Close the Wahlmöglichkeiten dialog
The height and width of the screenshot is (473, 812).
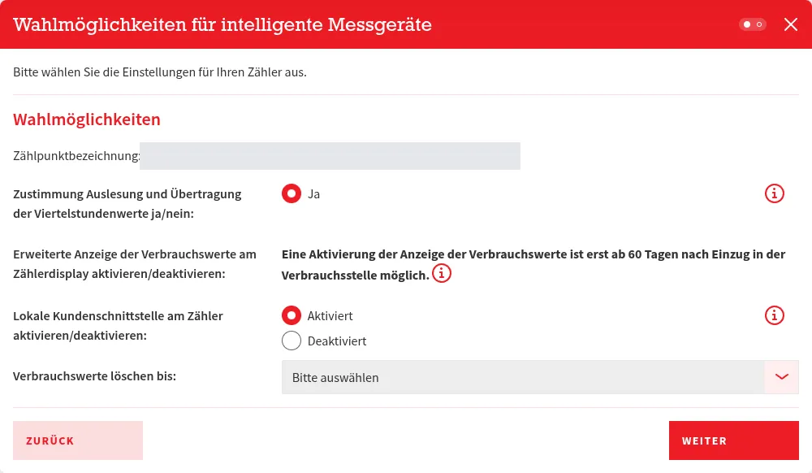791,24
